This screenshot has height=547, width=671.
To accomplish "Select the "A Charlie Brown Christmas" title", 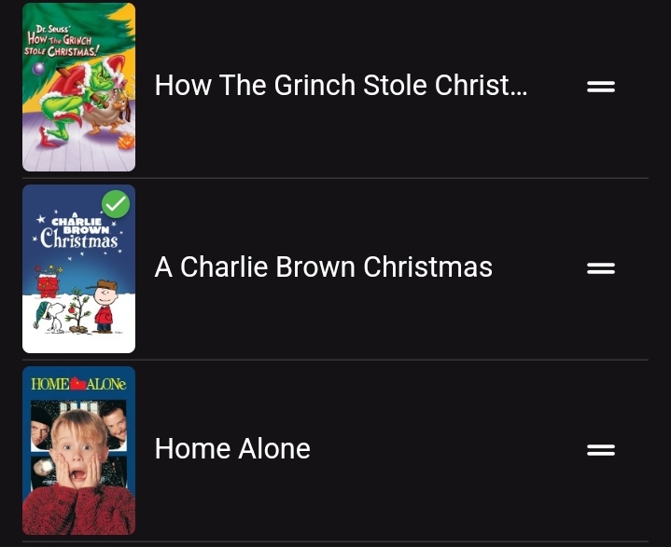I will [x=323, y=267].
